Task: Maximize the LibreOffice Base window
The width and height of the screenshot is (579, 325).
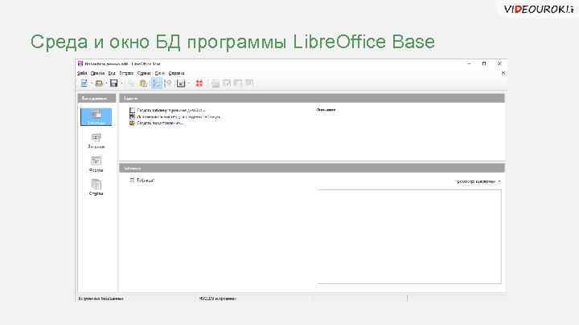Action: tap(484, 63)
